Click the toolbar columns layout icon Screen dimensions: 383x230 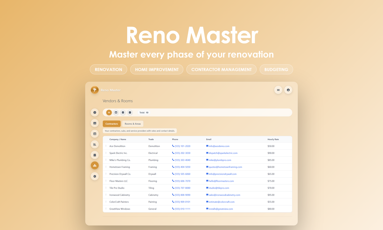(x=116, y=112)
